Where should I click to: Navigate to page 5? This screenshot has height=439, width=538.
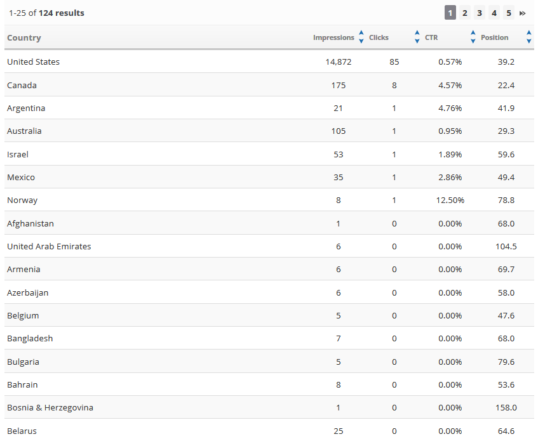(509, 13)
